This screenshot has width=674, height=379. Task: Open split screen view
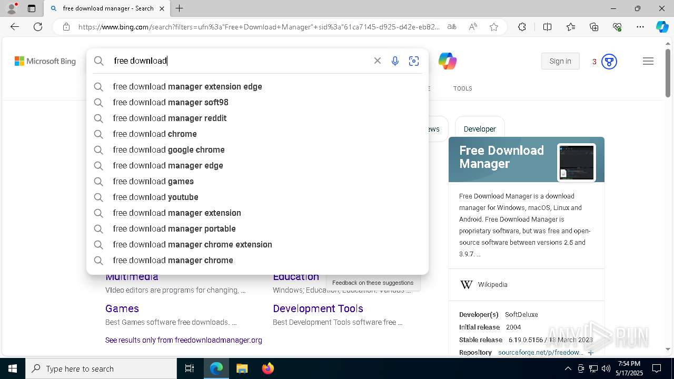547,27
